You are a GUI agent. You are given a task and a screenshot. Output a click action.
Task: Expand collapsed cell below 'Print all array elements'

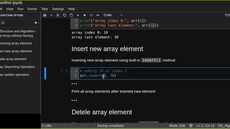[x=74, y=100]
